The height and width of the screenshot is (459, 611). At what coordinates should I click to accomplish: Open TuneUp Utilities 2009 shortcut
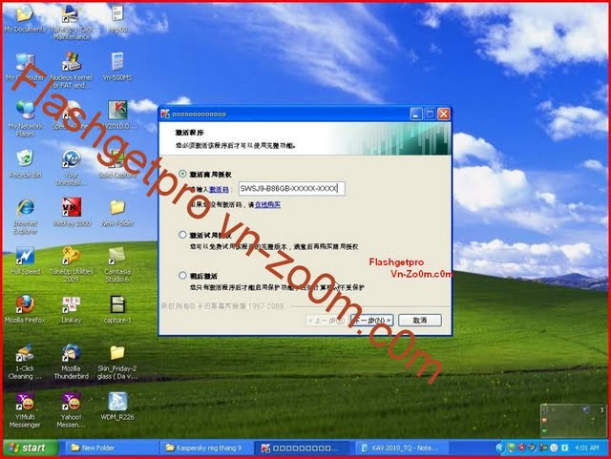pyautogui.click(x=71, y=263)
